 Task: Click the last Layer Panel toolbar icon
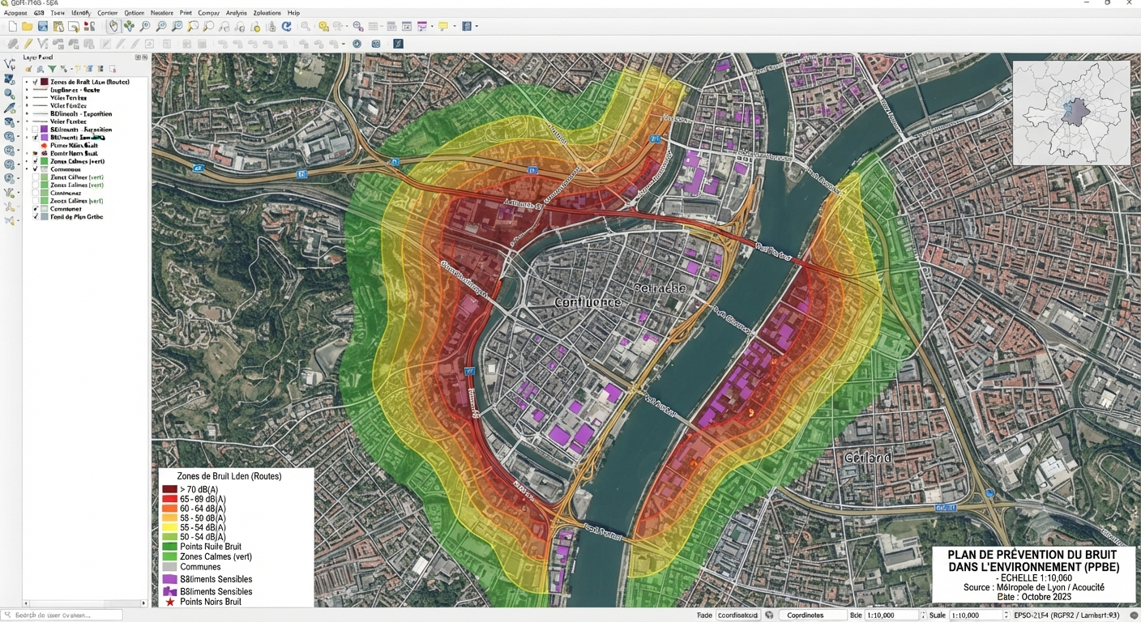(113, 69)
